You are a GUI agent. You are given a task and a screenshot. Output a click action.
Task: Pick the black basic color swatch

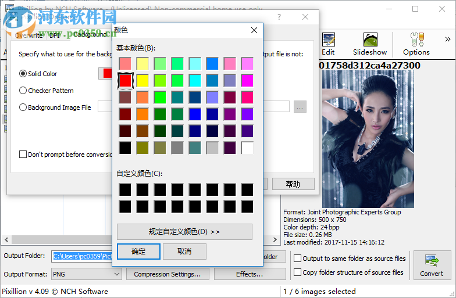(x=126, y=148)
